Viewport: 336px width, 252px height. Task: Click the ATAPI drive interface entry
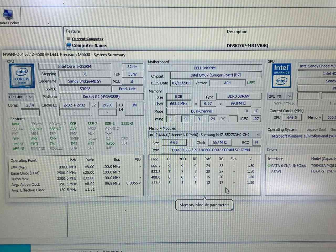coord(276,171)
